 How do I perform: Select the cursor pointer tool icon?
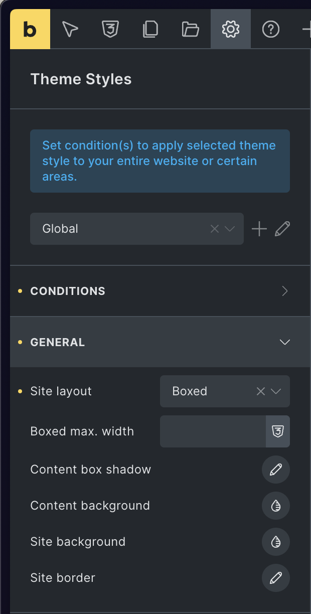[x=70, y=29]
